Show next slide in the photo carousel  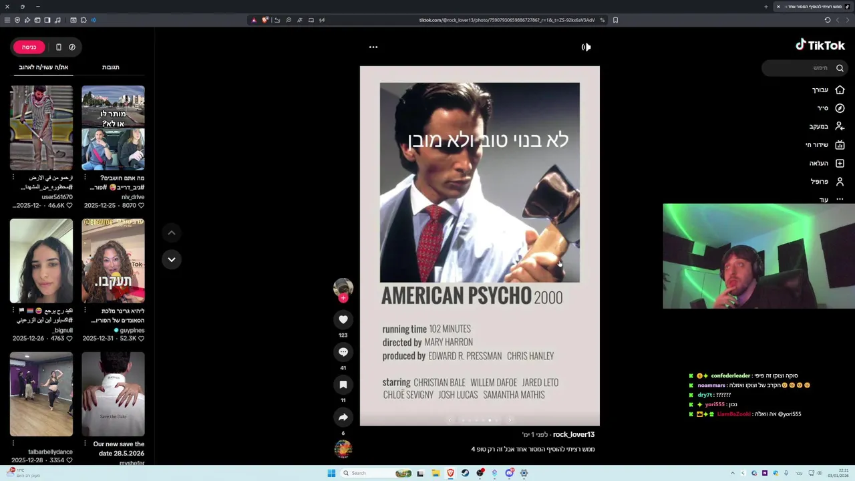[x=510, y=420]
